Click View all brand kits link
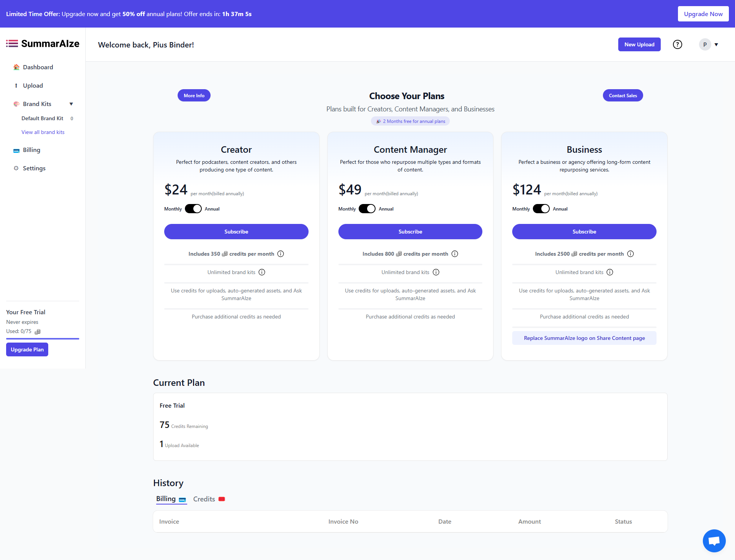 click(x=43, y=132)
